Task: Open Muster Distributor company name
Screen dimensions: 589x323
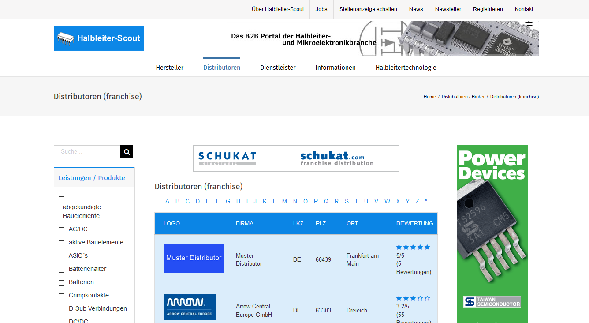Action: [249, 260]
